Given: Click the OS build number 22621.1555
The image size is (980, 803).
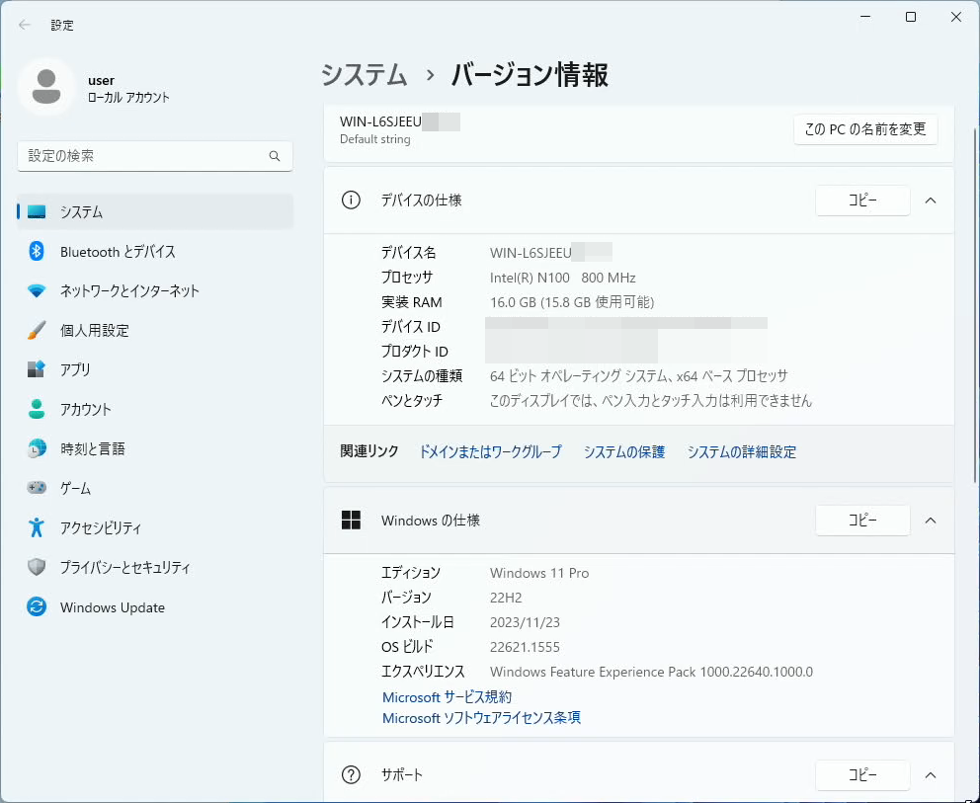Looking at the screenshot, I should tap(525, 647).
